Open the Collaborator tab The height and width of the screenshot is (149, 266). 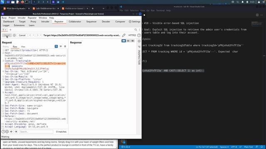coord(75,22)
